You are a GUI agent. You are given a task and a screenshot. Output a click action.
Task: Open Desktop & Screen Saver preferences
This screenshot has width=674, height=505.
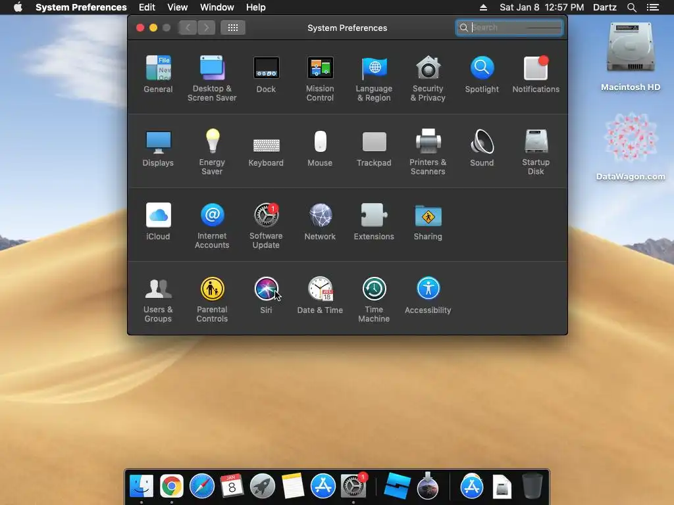click(212, 78)
